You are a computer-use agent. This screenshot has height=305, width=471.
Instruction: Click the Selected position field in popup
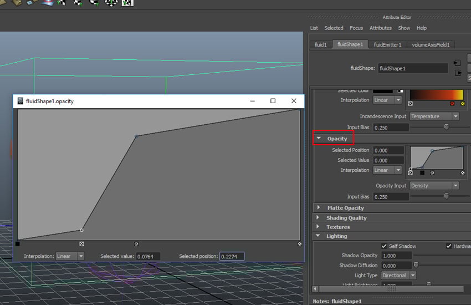pyautogui.click(x=232, y=256)
